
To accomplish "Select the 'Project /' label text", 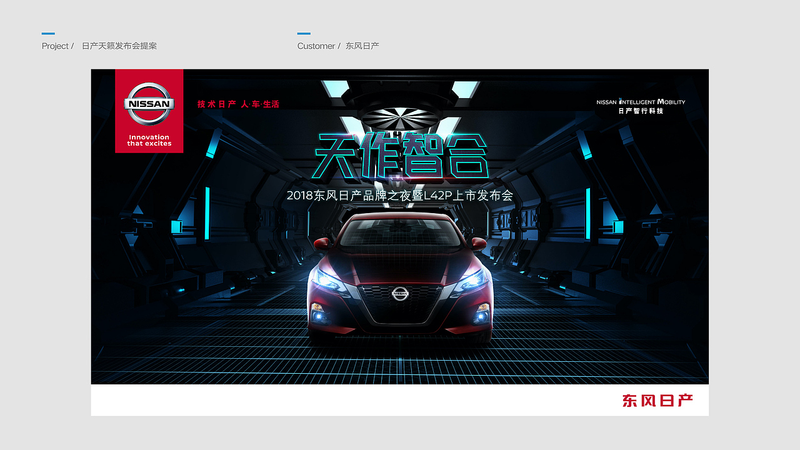I will coord(58,46).
